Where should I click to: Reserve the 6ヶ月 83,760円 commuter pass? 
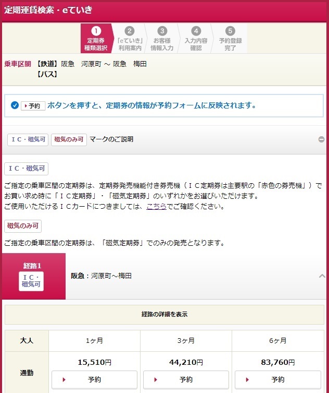pyautogui.click(x=278, y=380)
